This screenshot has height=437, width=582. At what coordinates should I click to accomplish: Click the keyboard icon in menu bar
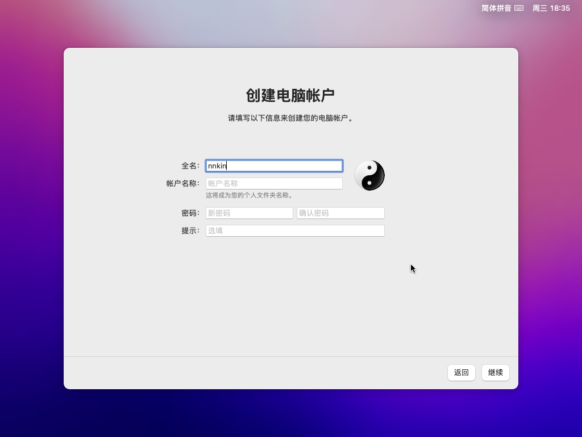(518, 8)
